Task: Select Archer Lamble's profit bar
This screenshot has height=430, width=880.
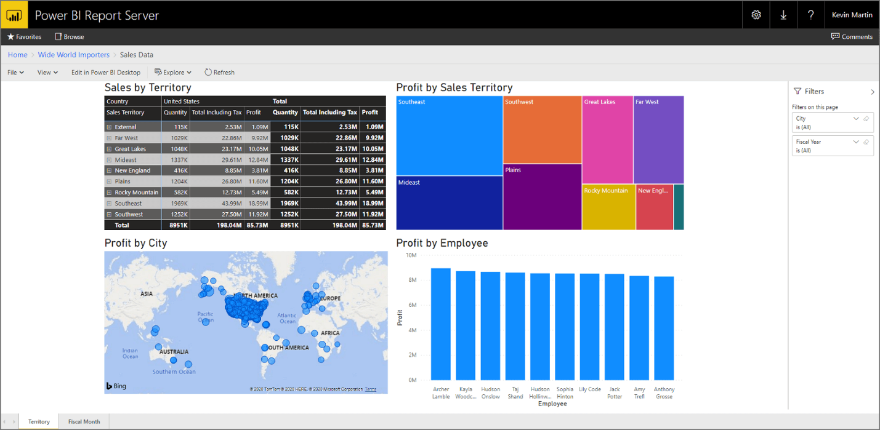Action: [x=441, y=324]
